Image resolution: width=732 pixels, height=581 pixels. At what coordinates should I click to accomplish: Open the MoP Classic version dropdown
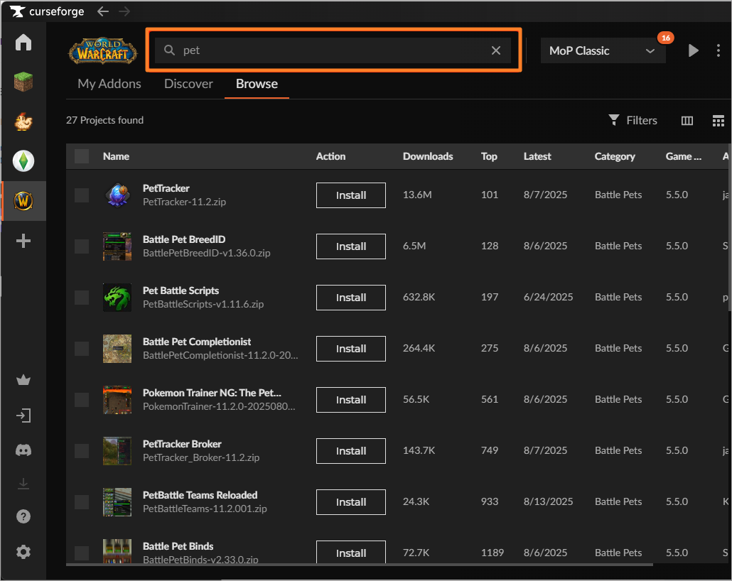pyautogui.click(x=603, y=50)
